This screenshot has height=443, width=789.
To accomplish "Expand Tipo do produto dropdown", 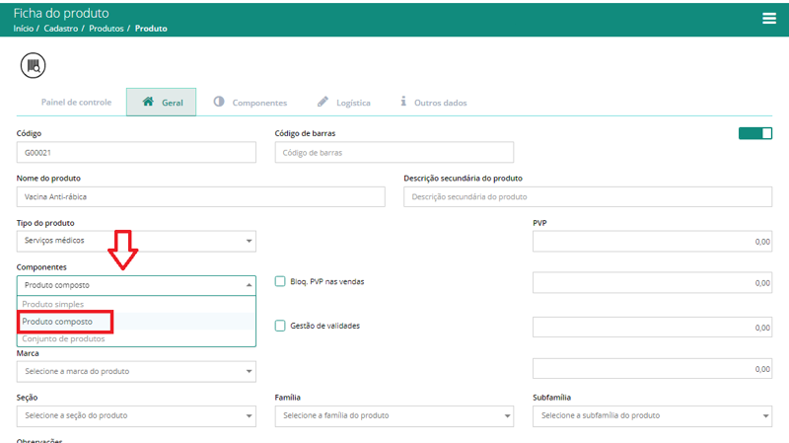I will point(136,241).
